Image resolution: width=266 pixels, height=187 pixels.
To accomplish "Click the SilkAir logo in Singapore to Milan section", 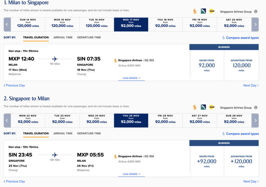I will click(203, 107).
